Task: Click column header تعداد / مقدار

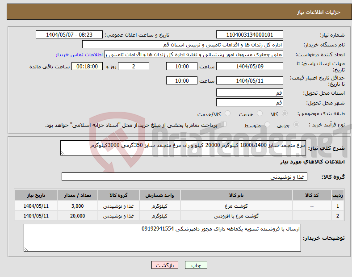Action: coord(77,195)
